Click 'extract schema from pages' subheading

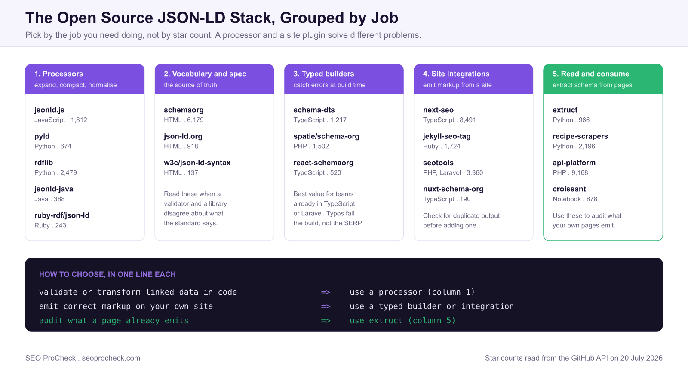point(593,85)
